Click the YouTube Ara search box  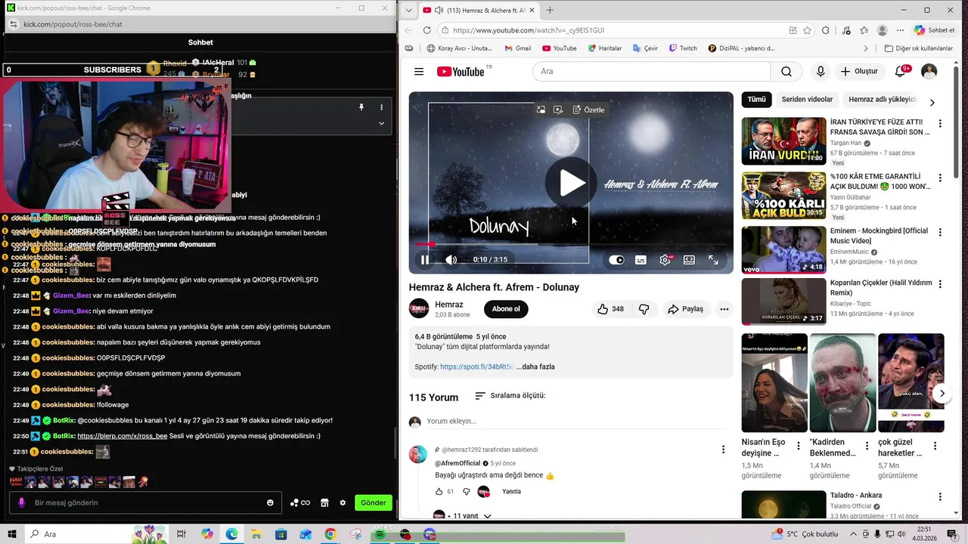click(x=651, y=72)
